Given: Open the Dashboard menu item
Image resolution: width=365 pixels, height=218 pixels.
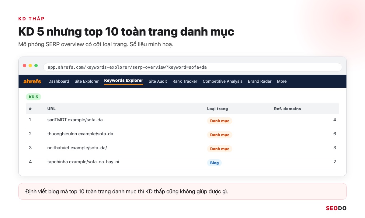Looking at the screenshot, I should (59, 81).
